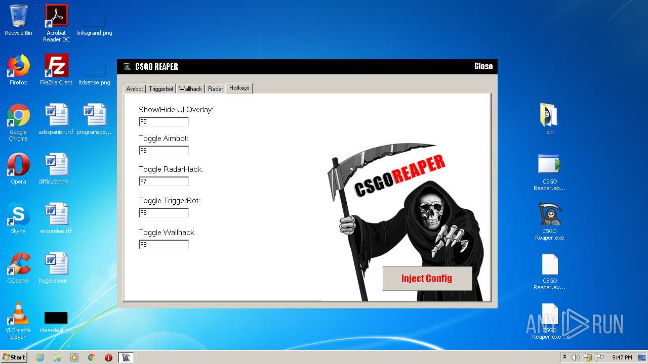Open the Radar tab

(x=215, y=88)
